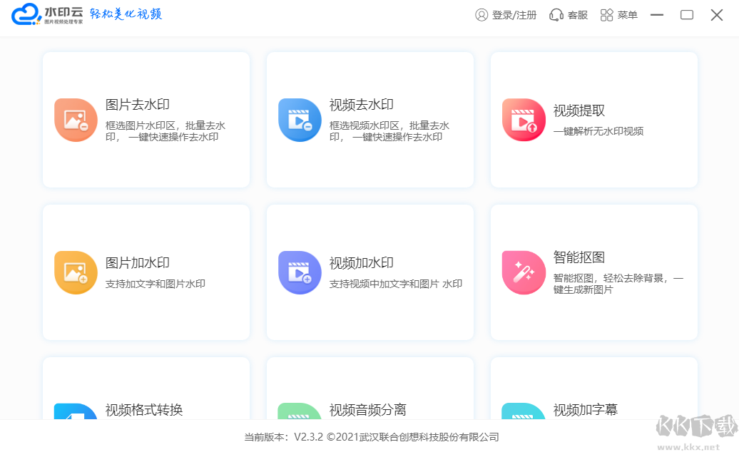Viewport: 739px width, 452px height.
Task: Click the 视频提取 clapperboard icon
Action: coord(524,119)
